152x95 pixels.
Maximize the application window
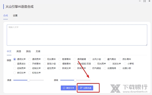coord(145,1)
